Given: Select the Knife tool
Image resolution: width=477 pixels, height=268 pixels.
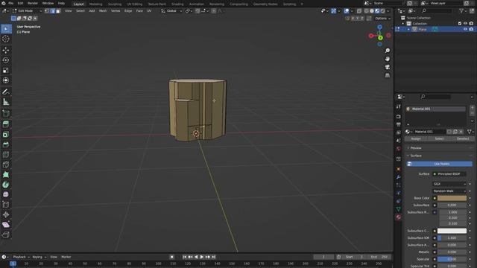Looking at the screenshot, I should click(x=6, y=165).
